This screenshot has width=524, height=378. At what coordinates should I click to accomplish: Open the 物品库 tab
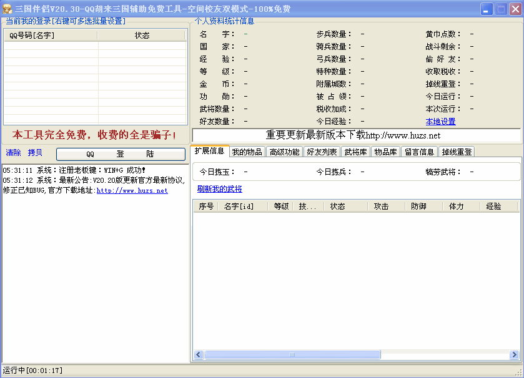(385, 152)
